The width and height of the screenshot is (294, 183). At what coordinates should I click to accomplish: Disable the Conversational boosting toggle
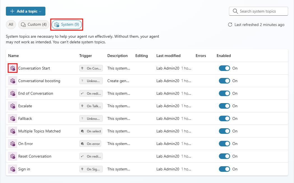coord(224,81)
